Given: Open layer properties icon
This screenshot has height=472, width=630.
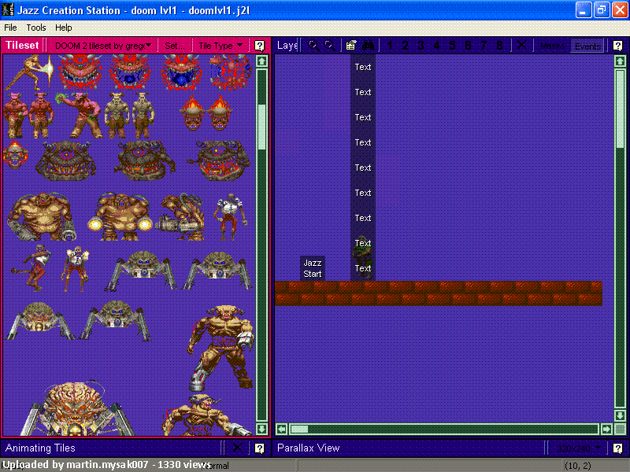Looking at the screenshot, I should pos(350,46).
